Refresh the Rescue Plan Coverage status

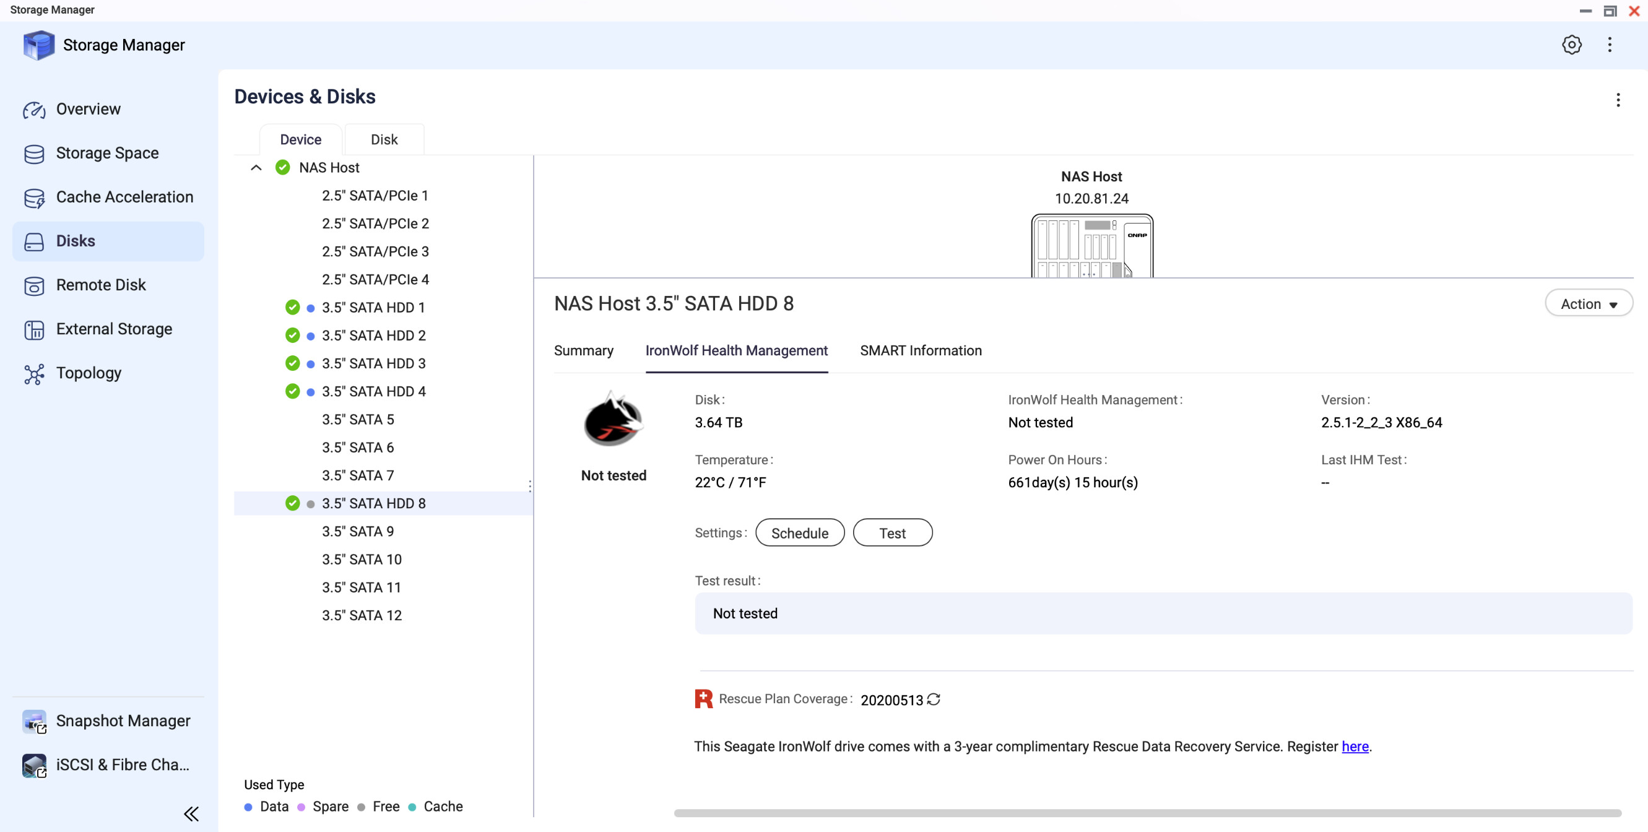click(934, 700)
